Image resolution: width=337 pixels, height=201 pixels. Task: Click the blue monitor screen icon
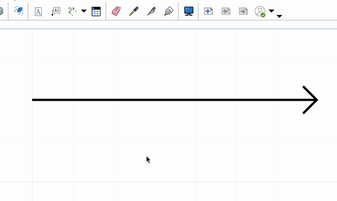tap(189, 11)
